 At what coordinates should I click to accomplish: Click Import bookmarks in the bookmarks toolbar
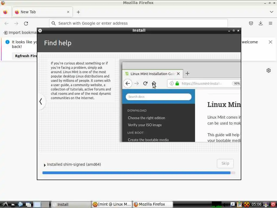20,32
